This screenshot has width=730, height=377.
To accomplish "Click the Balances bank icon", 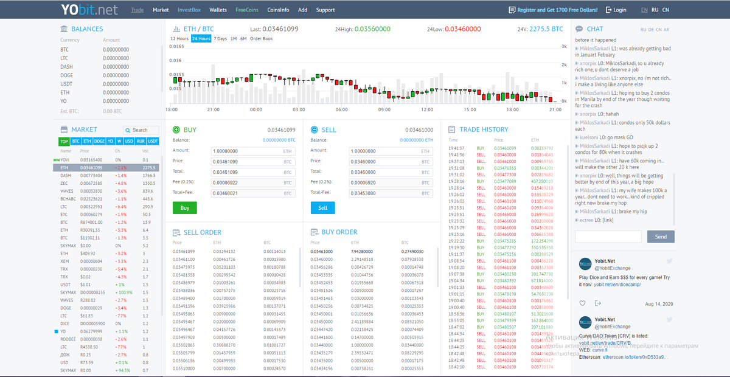I will click(64, 29).
